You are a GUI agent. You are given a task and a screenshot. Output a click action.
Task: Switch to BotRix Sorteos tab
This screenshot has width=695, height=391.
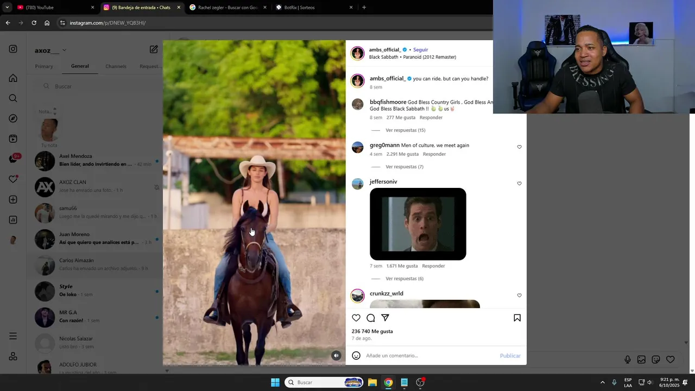[x=314, y=8]
